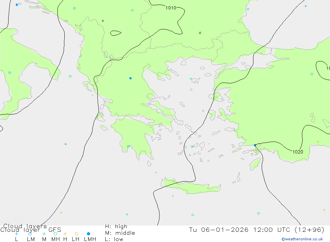
Task: Click the '1010' isobar label
Action: tap(171, 8)
